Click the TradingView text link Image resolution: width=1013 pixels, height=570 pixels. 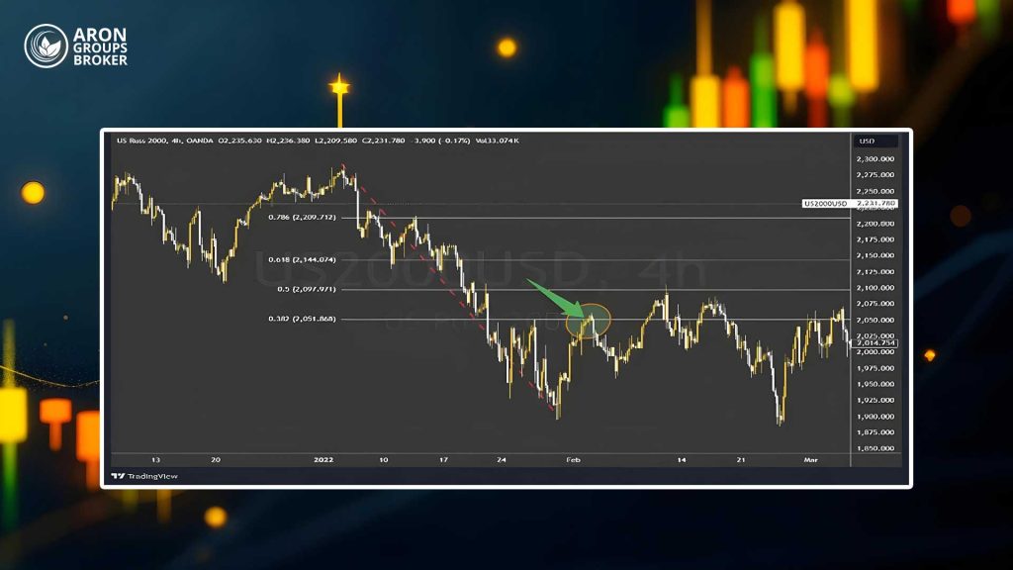152,476
